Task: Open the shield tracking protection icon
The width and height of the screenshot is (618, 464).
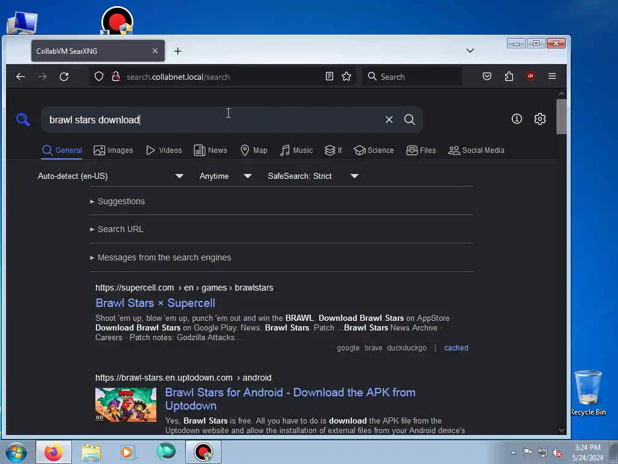Action: click(99, 76)
